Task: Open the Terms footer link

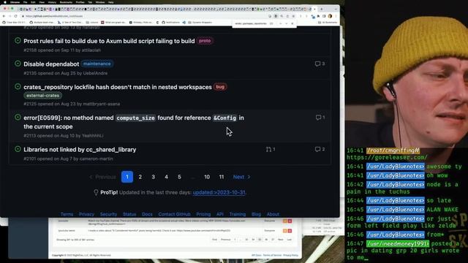Action: (67, 214)
